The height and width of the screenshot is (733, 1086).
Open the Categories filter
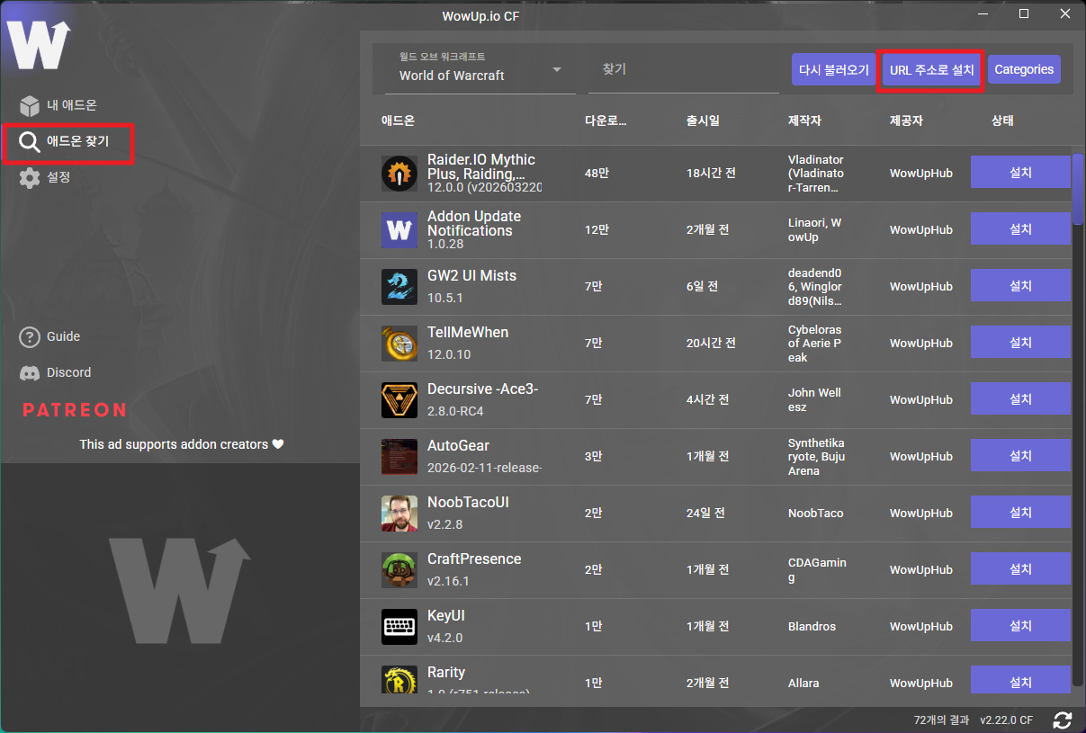point(1024,70)
